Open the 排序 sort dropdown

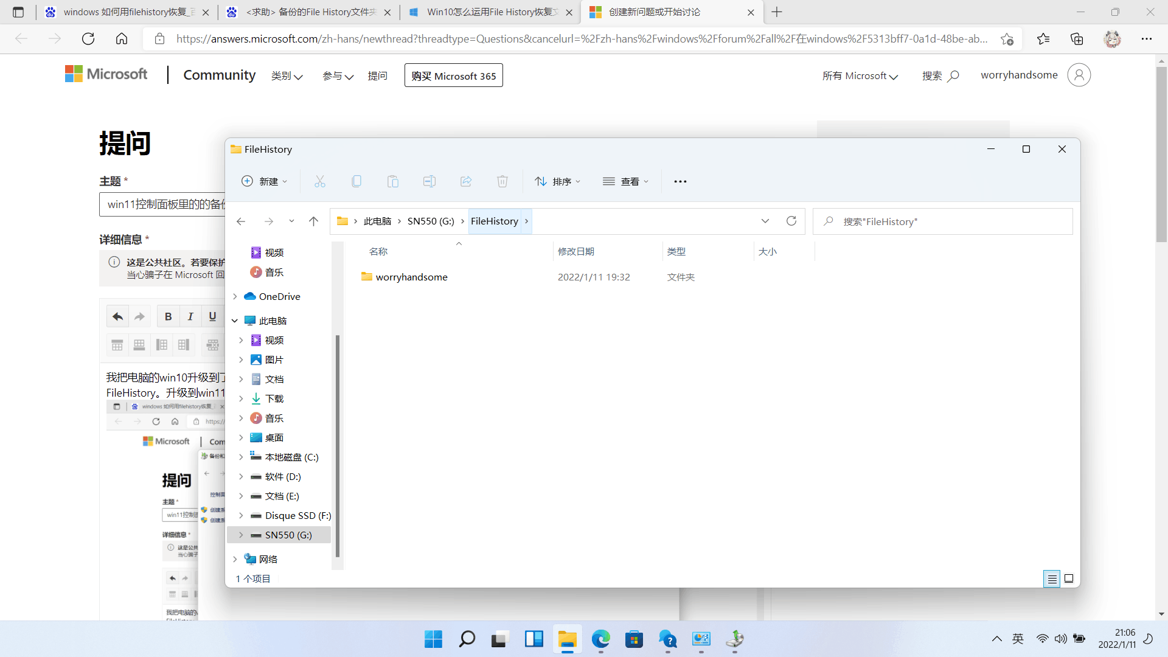tap(558, 181)
